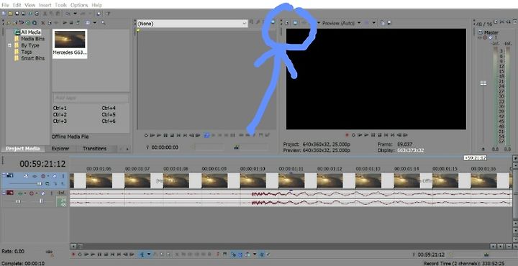Send preview to external monitor
Image resolution: width=518 pixels, height=266 pixels.
tap(295, 23)
